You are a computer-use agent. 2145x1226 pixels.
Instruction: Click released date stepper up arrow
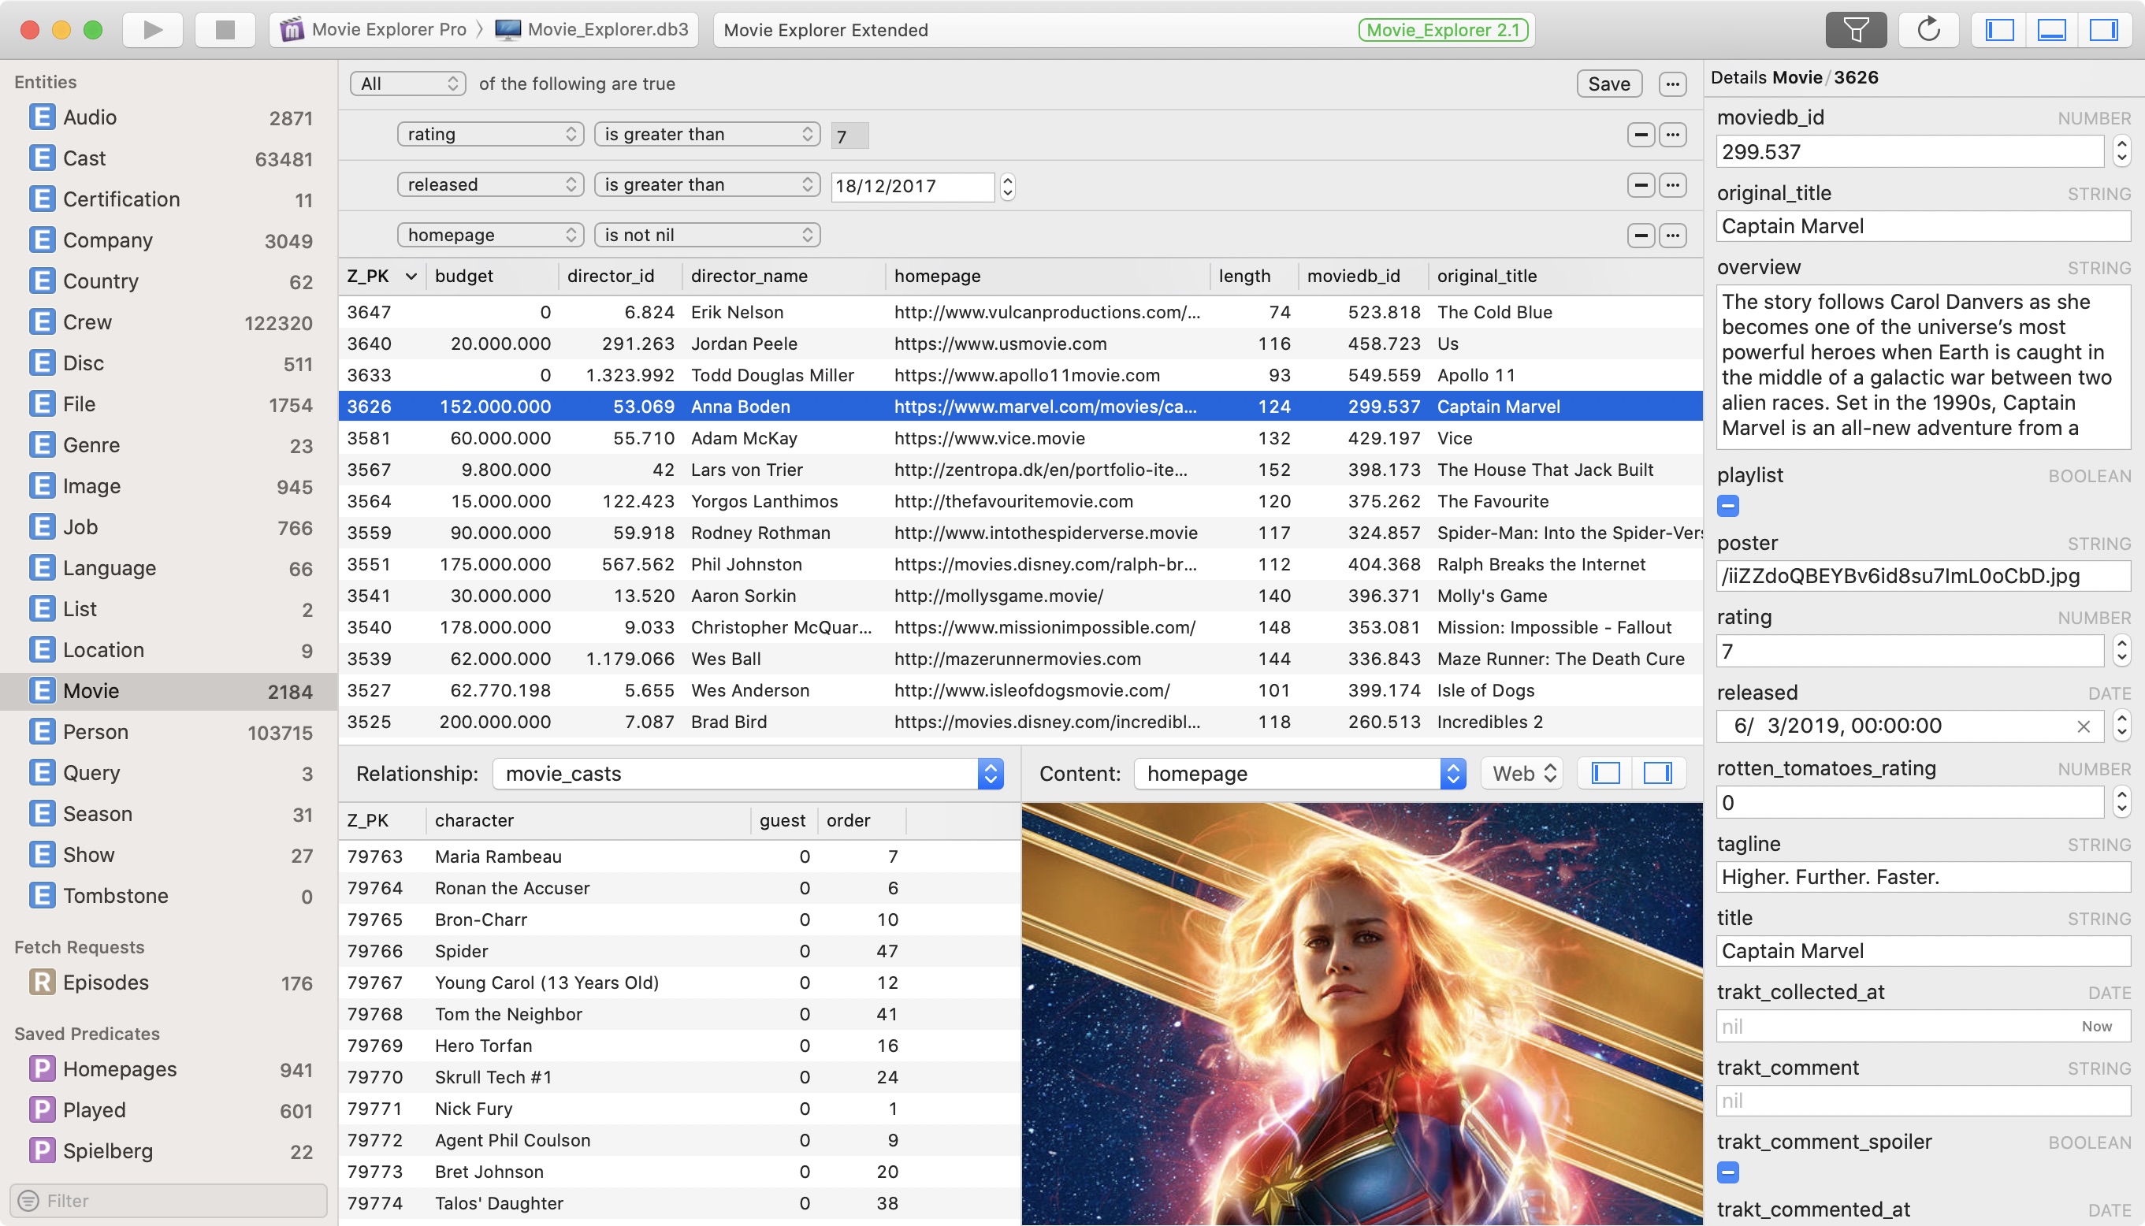1009,178
